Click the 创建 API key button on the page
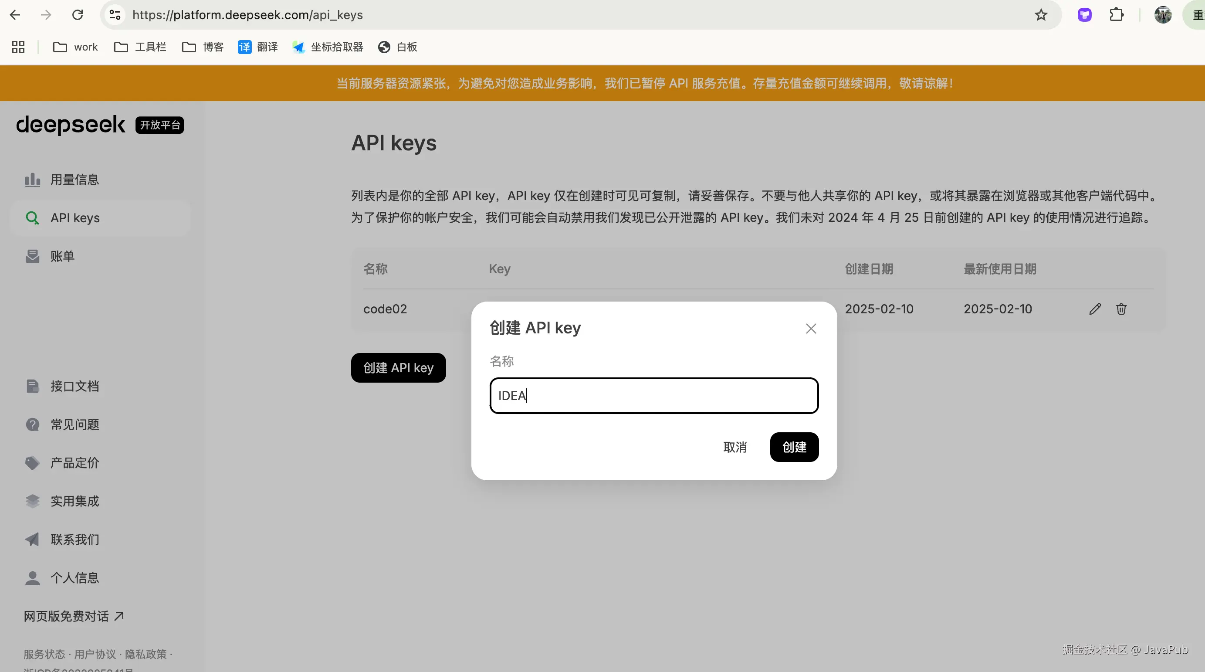1205x672 pixels. click(x=399, y=368)
